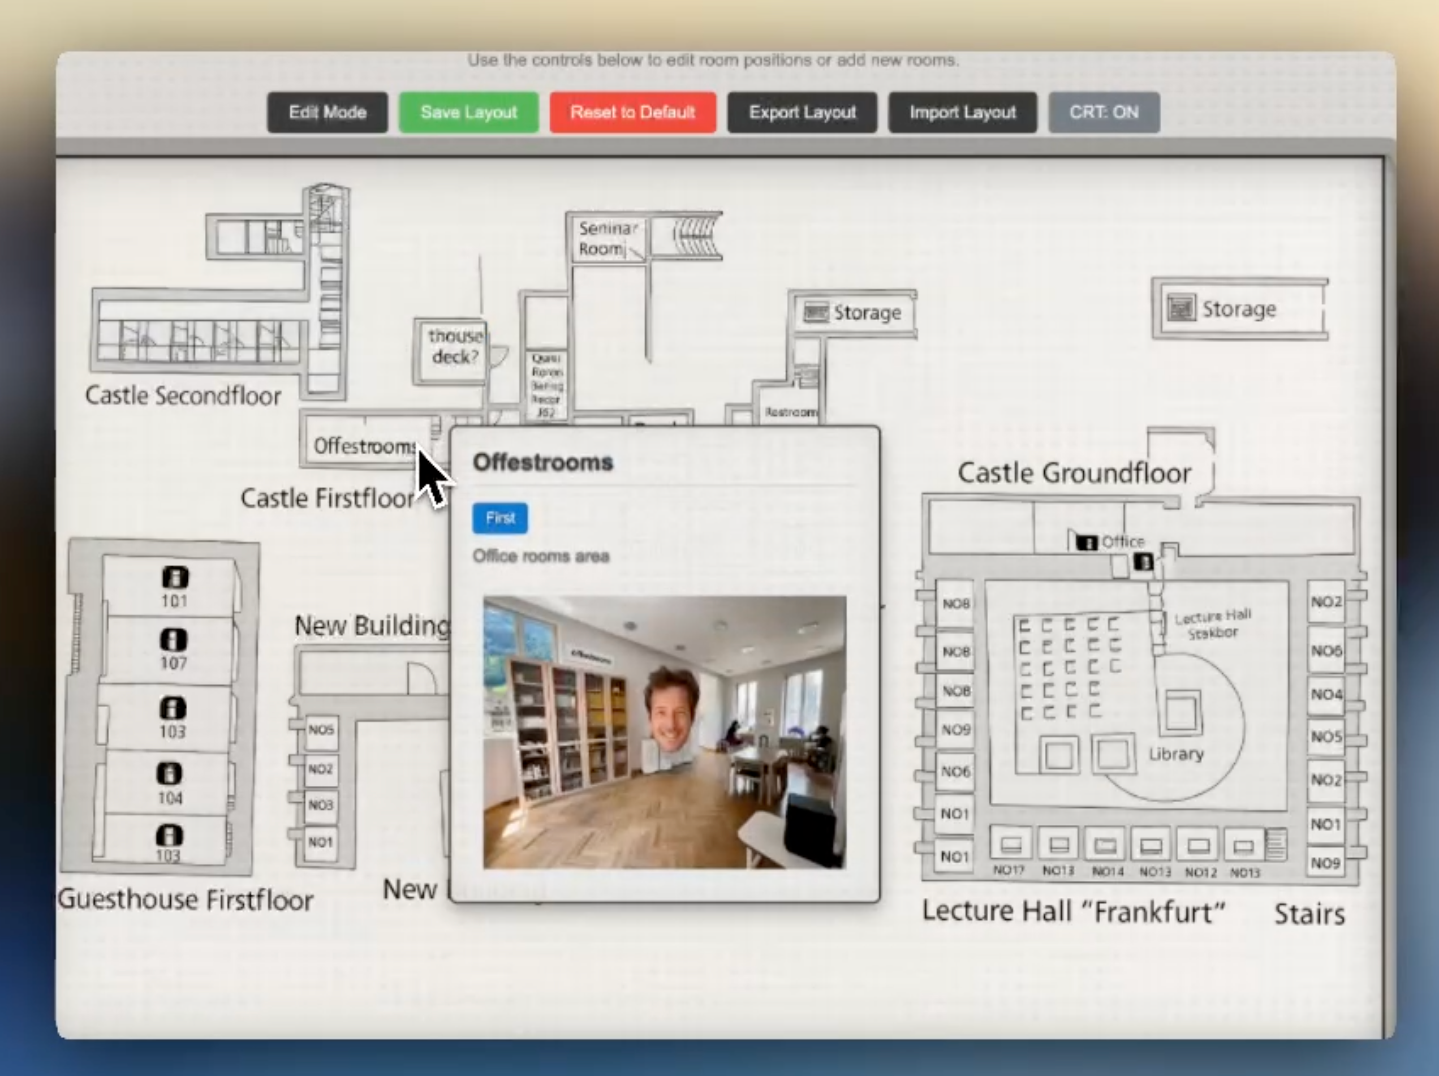Select the Storage icon in Castle Firstfloor
Image resolution: width=1439 pixels, height=1076 pixels.
coord(816,312)
